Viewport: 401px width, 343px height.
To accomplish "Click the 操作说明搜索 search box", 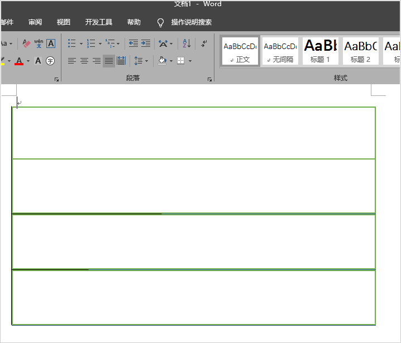I will click(x=192, y=22).
